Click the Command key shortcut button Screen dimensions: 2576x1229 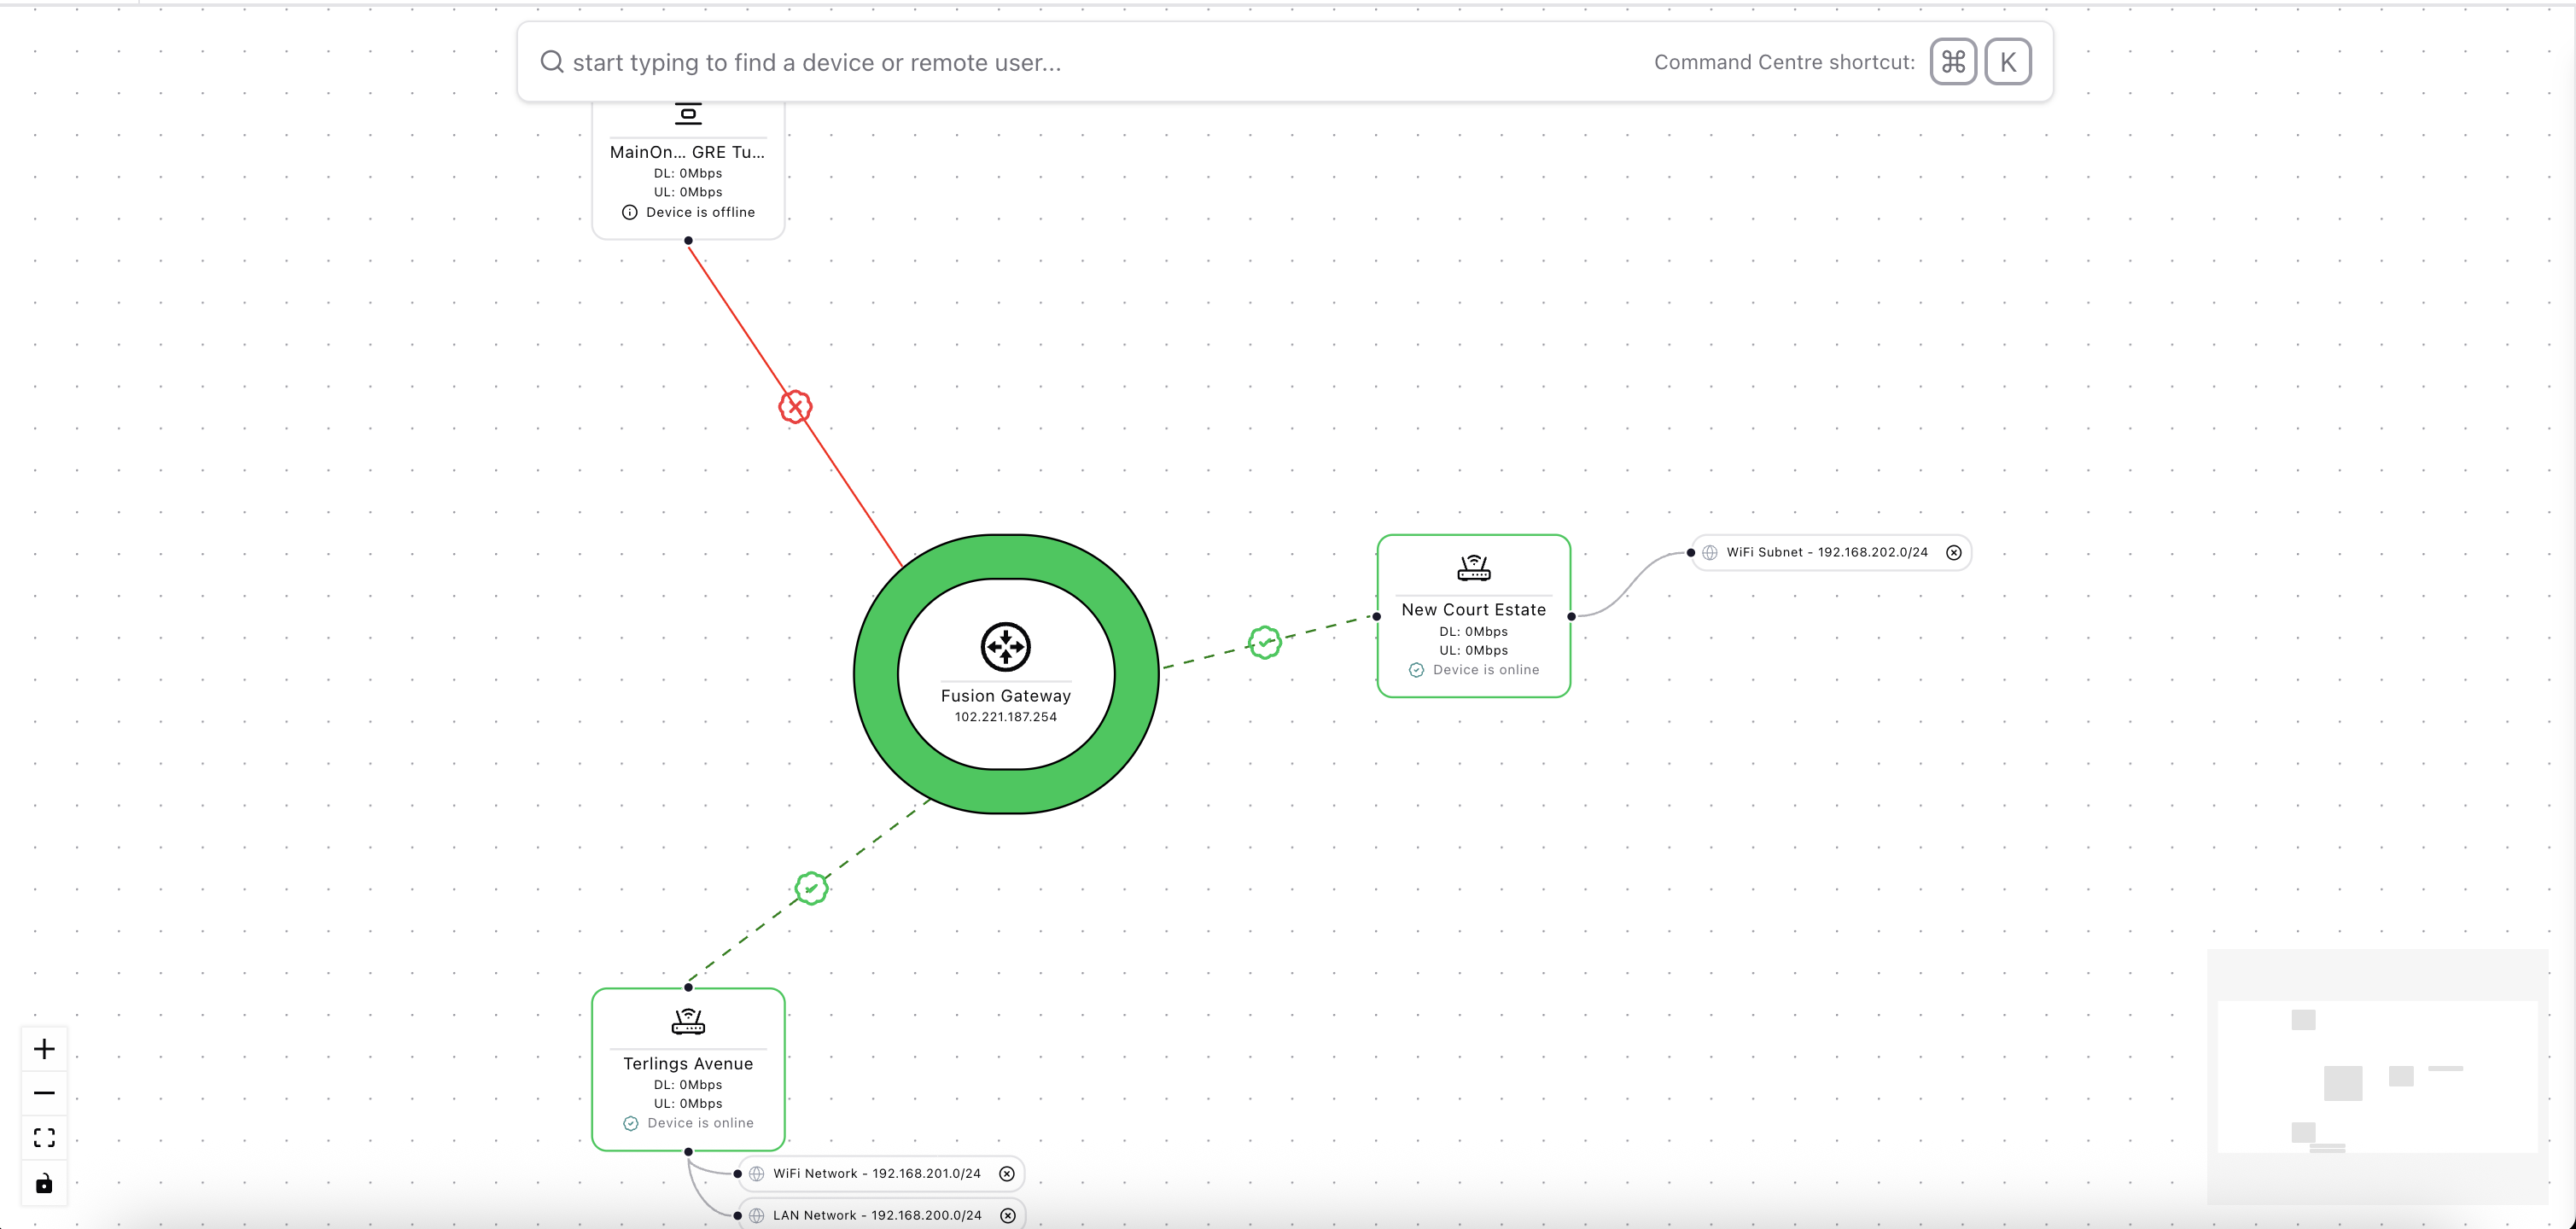[x=1952, y=62]
